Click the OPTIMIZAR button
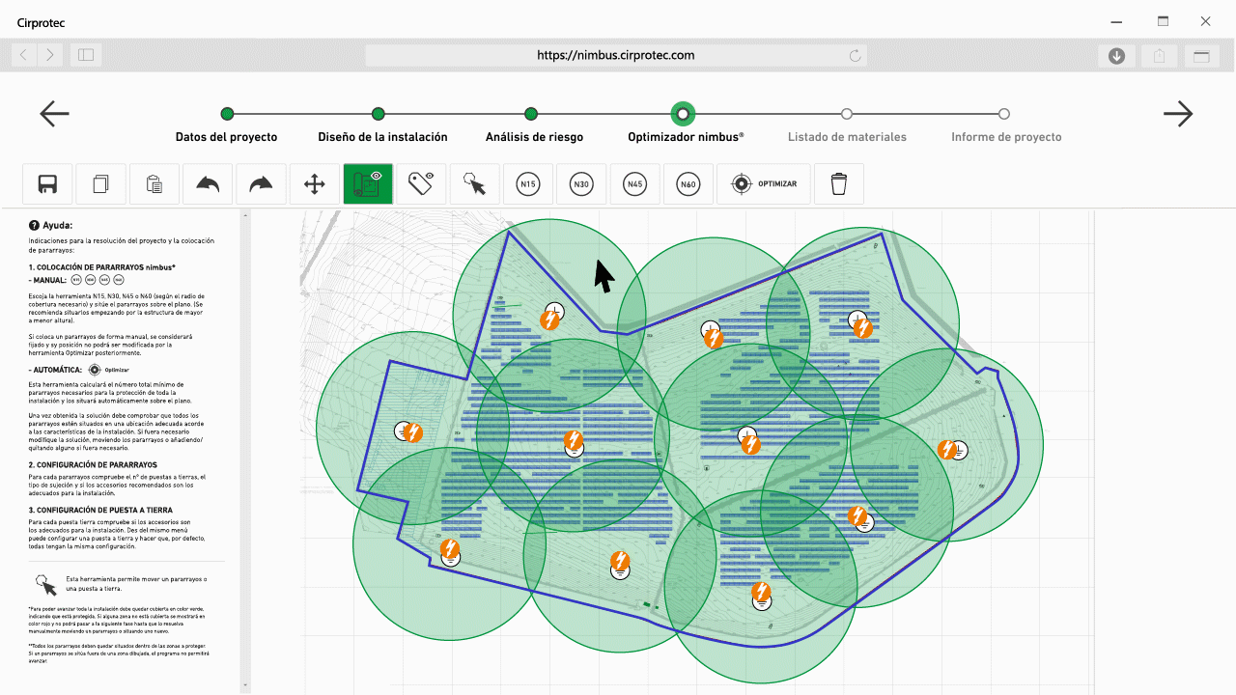This screenshot has height=695, width=1236. [764, 183]
